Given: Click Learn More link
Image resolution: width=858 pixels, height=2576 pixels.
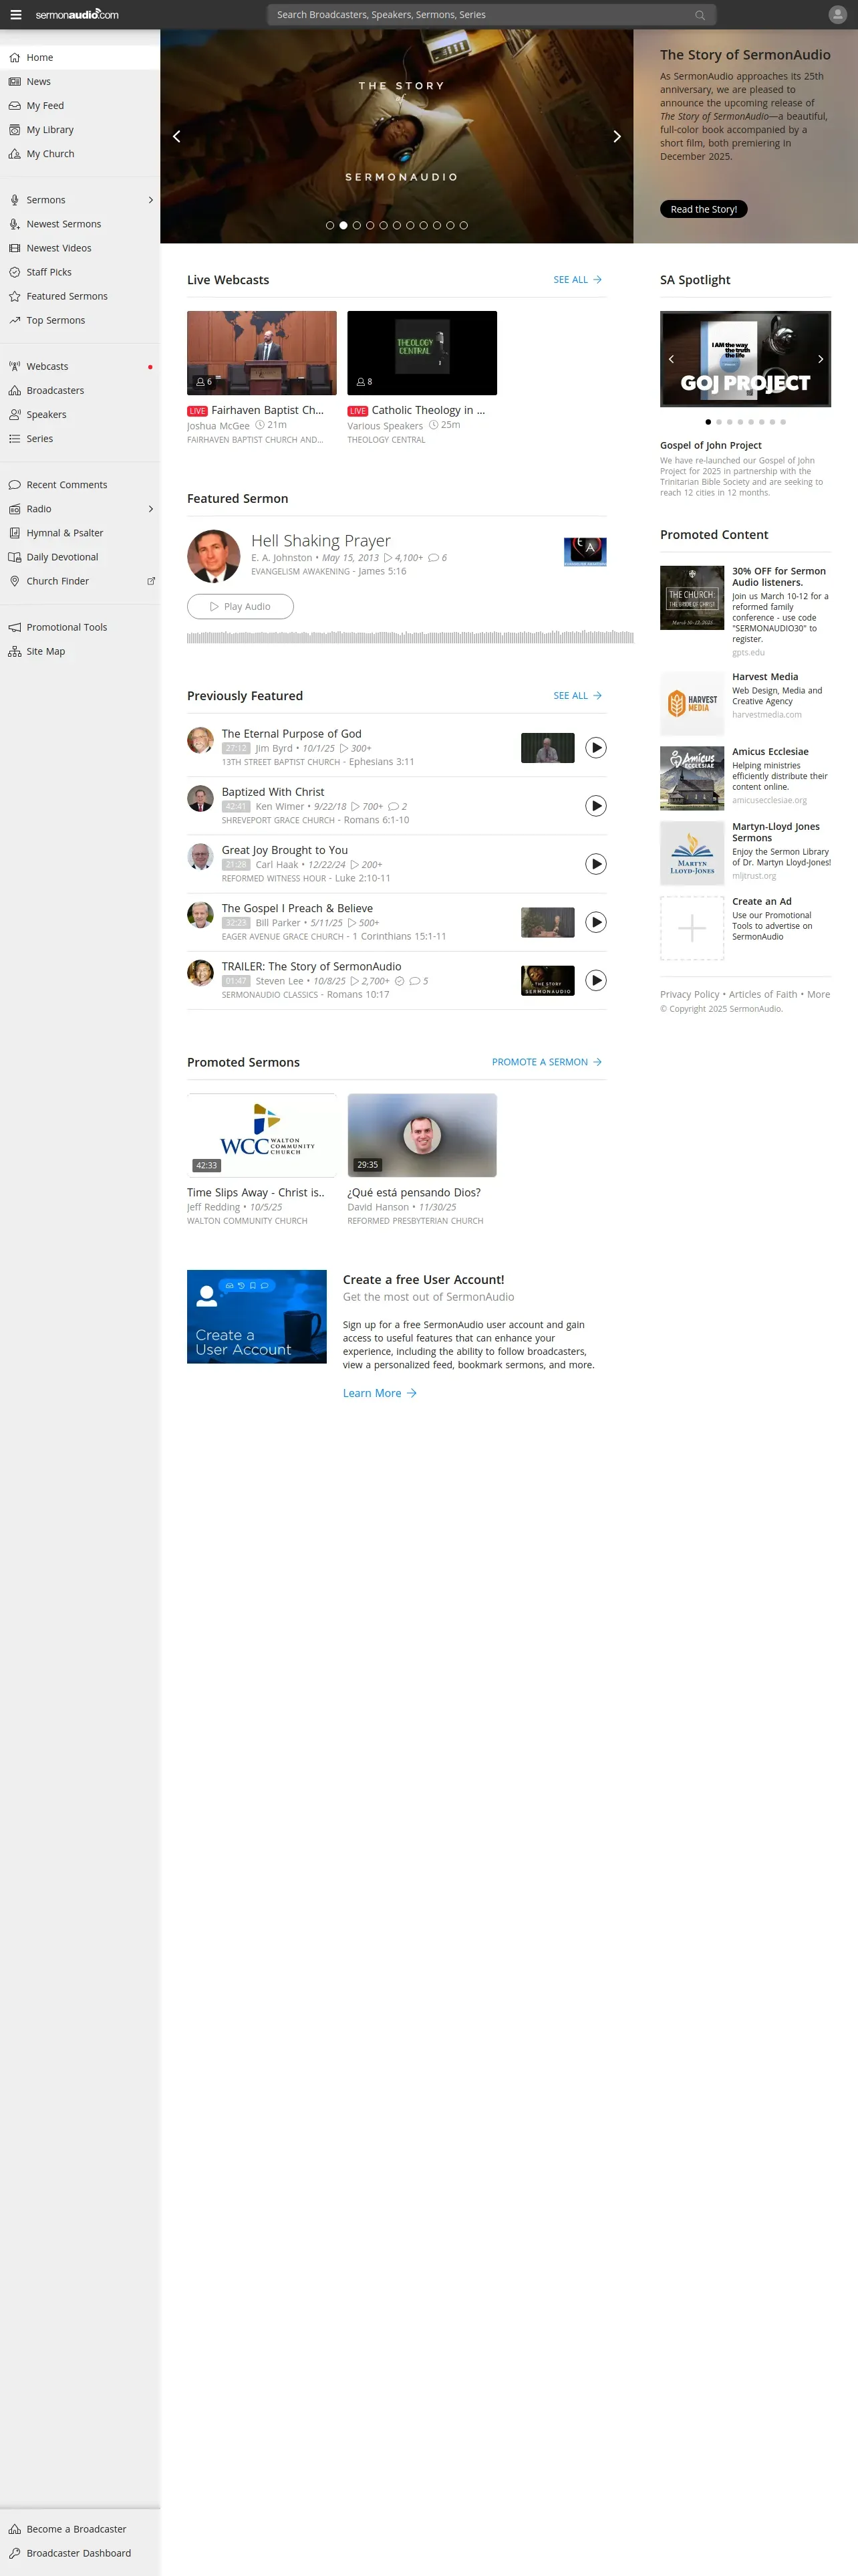Looking at the screenshot, I should tap(380, 1393).
